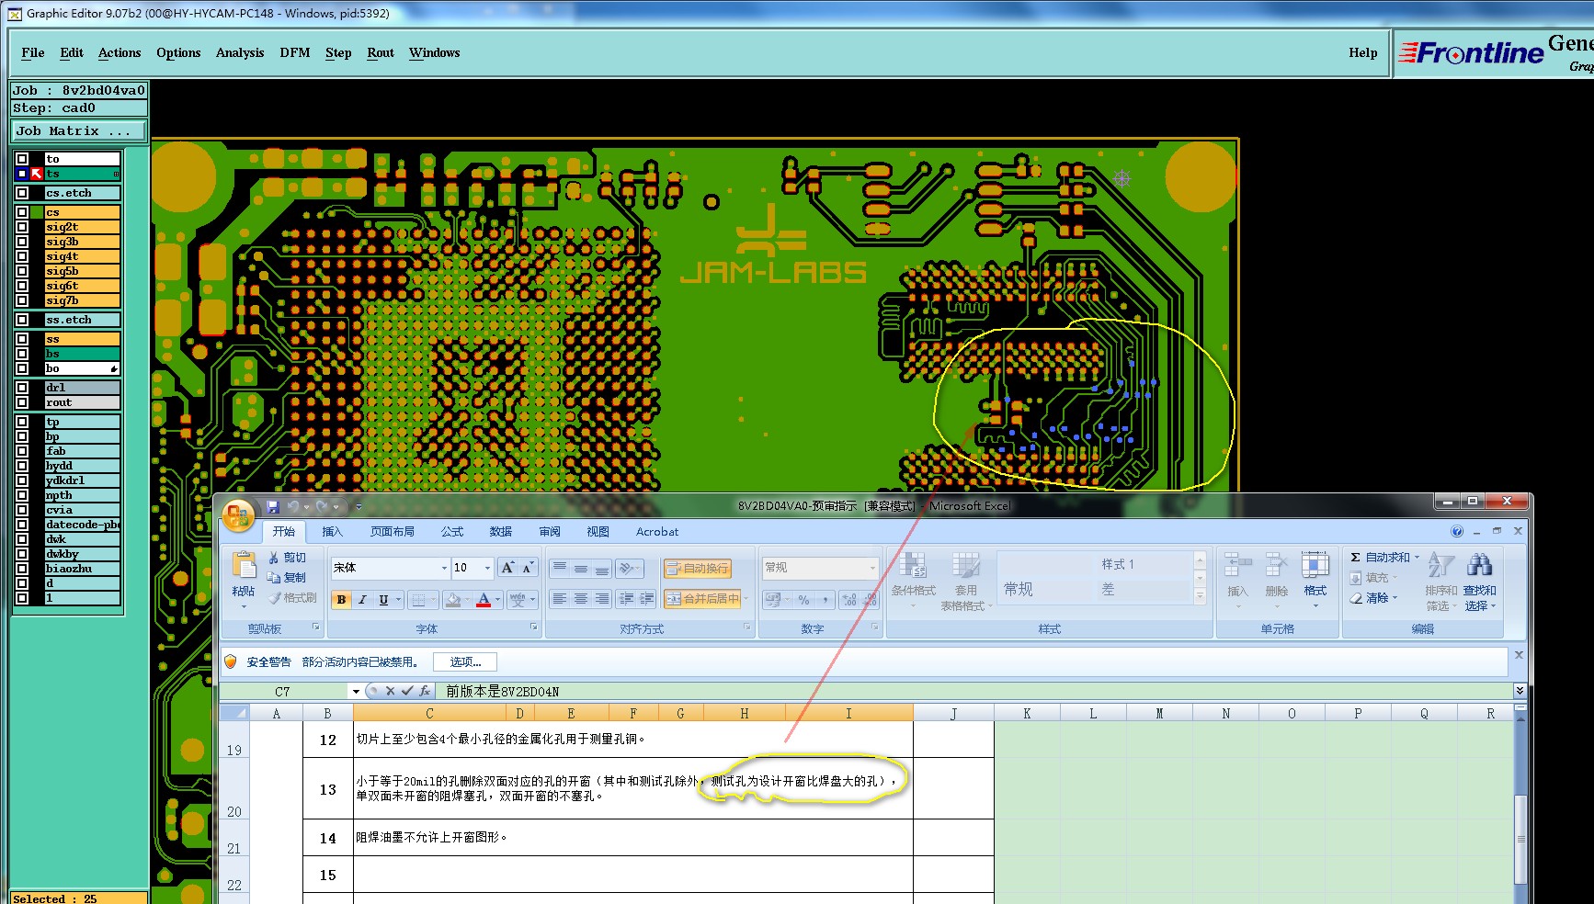Cut selection with 剪切 in Excel
Image resolution: width=1594 pixels, height=904 pixels.
click(x=287, y=558)
